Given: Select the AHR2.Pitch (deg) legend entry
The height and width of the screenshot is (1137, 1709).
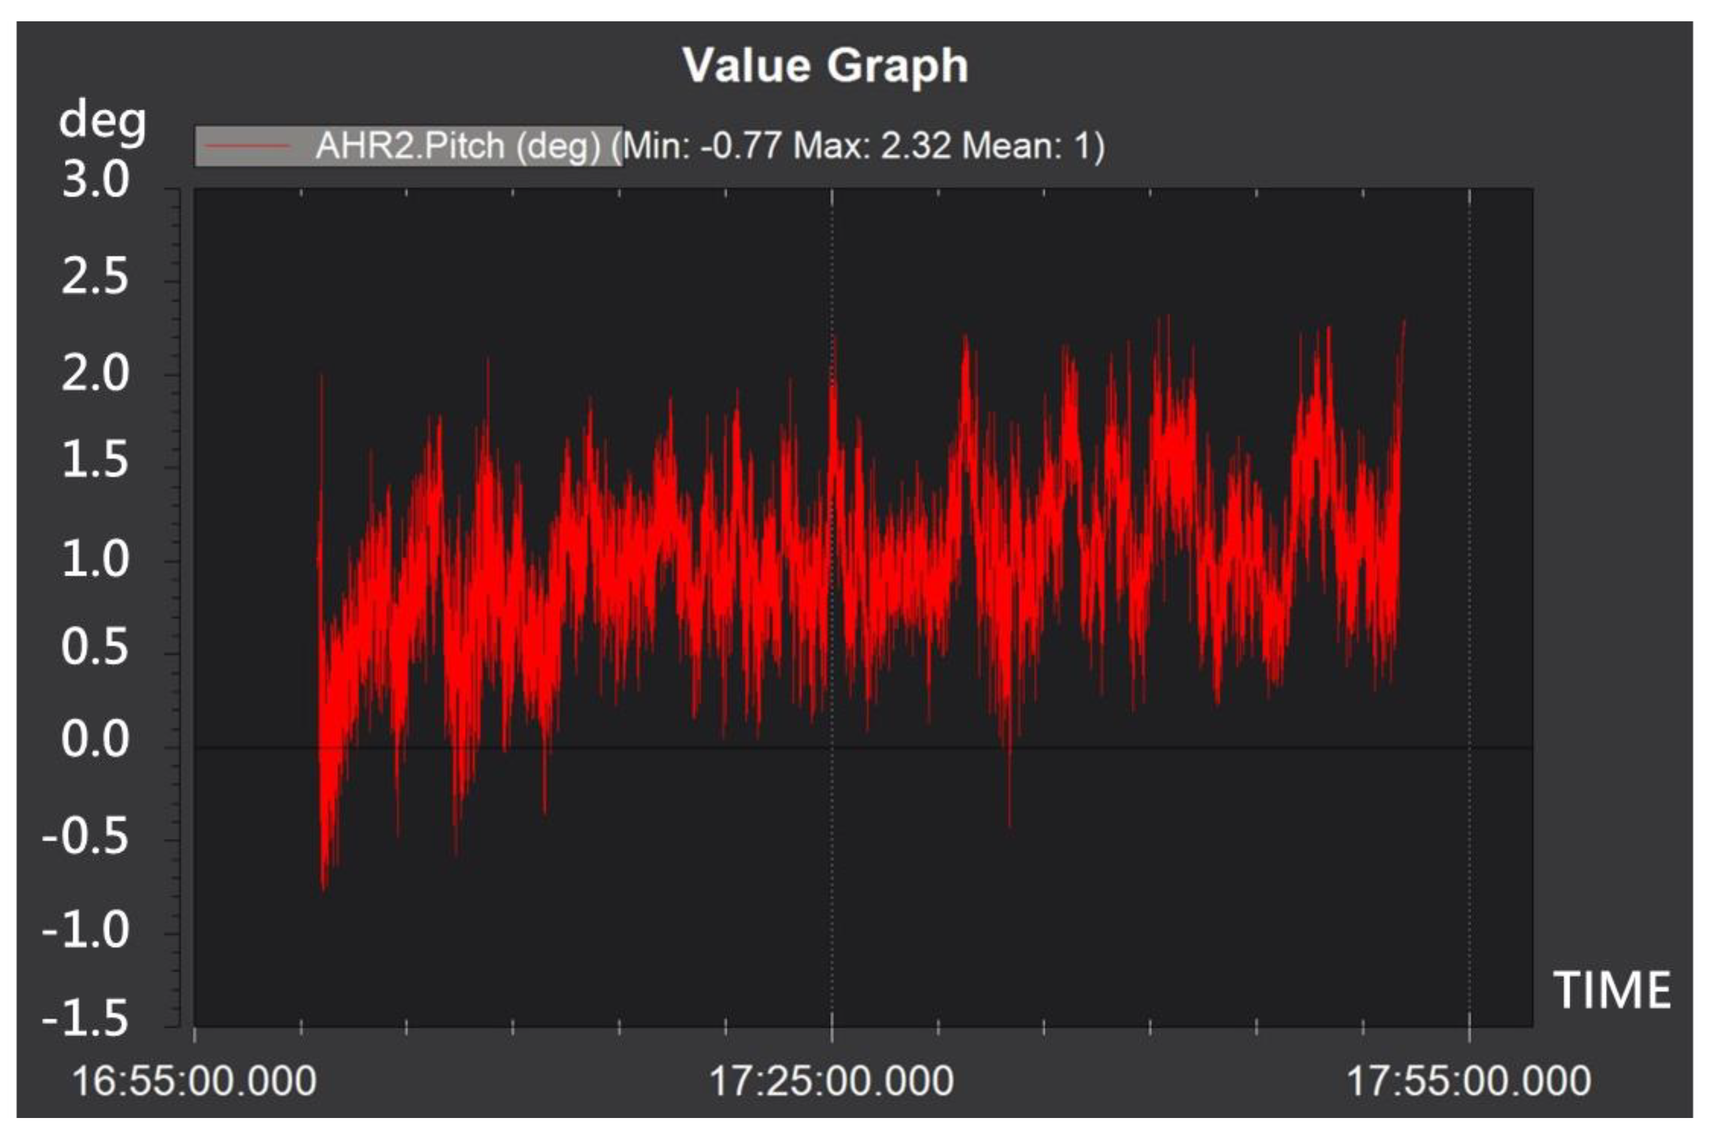Looking at the screenshot, I should (x=458, y=146).
